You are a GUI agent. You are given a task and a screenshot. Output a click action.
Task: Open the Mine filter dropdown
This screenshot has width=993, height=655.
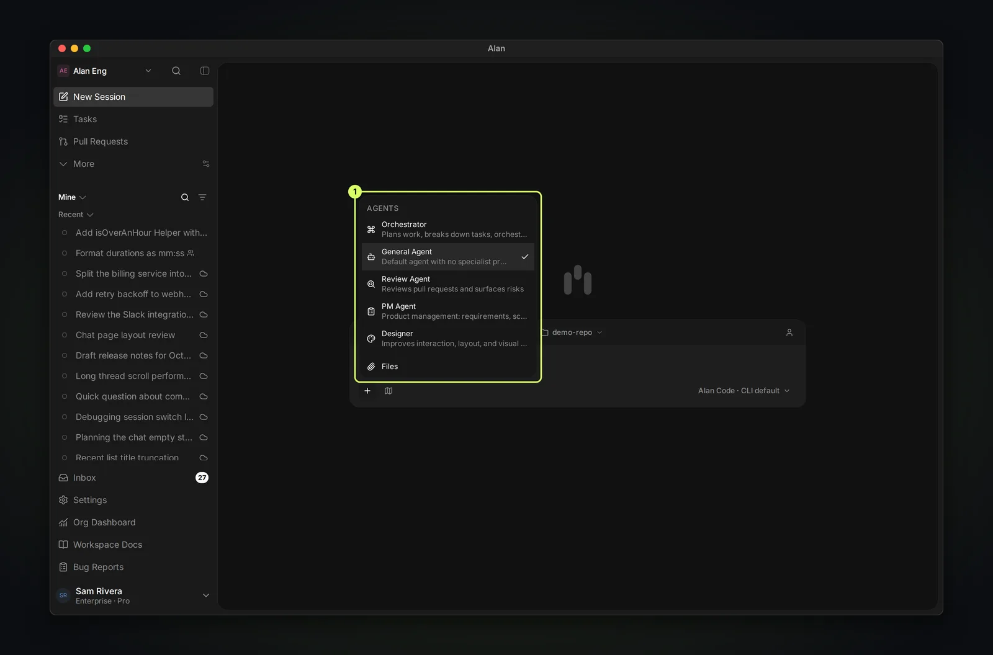(72, 197)
